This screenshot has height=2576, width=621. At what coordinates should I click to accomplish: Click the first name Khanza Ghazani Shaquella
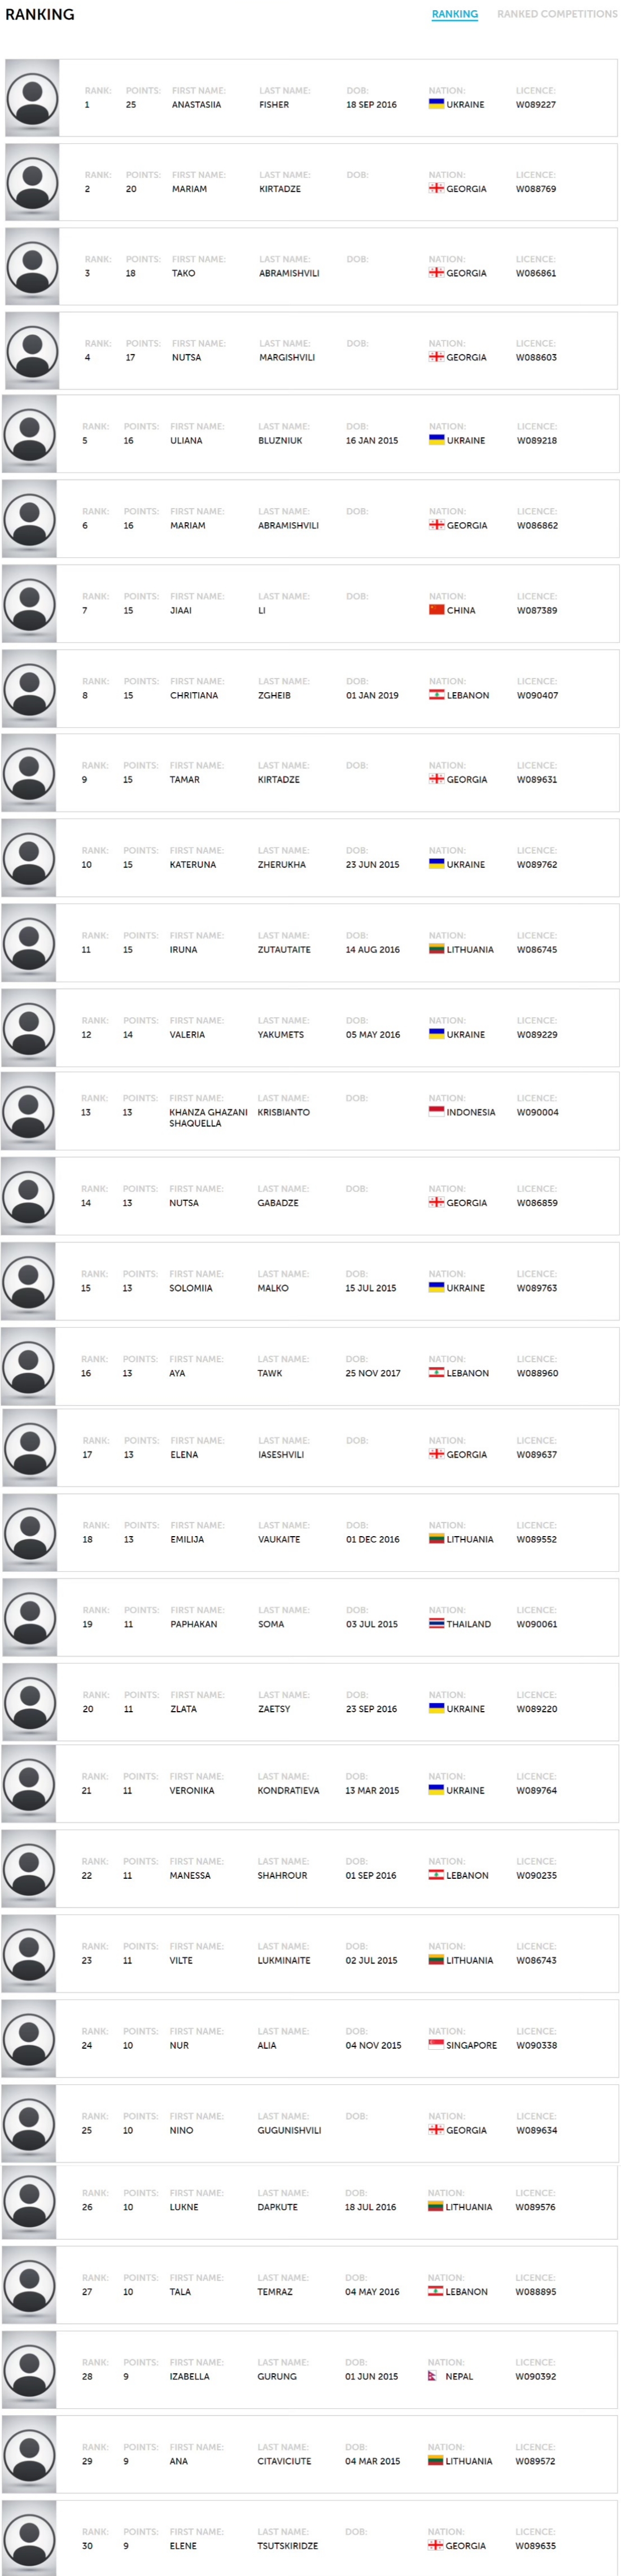[208, 1118]
